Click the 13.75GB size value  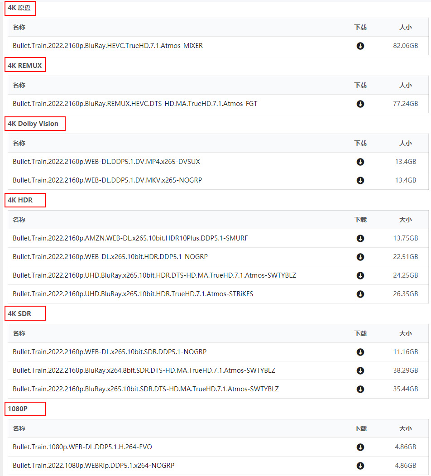[406, 238]
